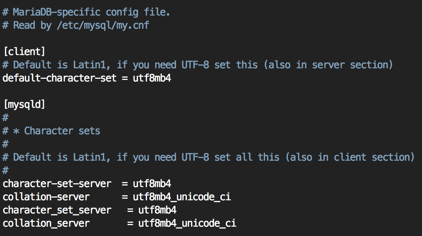Click the collation-server setting name
The width and height of the screenshot is (422, 236).
(46, 197)
